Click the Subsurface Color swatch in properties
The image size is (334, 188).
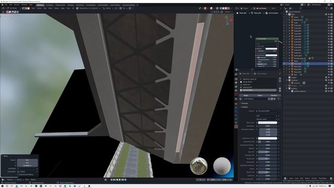pos(268,138)
